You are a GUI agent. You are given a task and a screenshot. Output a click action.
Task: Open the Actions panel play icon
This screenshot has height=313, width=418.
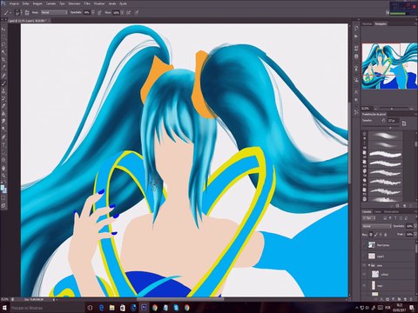356,37
